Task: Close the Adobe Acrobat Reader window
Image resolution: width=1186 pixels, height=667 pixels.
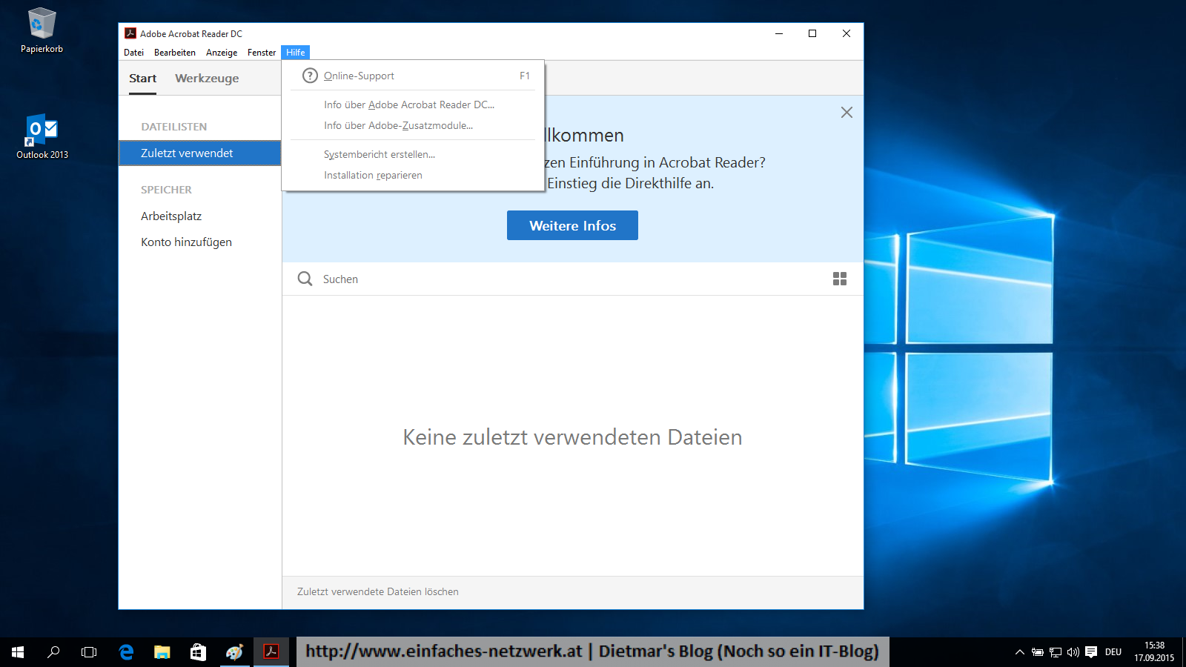Action: coord(847,33)
